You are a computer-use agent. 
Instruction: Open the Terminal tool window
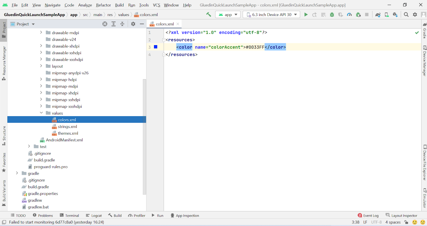coord(69,216)
